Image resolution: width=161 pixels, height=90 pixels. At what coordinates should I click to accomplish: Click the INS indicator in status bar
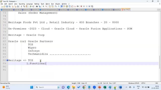tap(156, 83)
